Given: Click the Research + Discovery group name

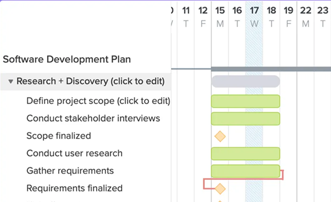Looking at the screenshot, I should click(x=90, y=81).
